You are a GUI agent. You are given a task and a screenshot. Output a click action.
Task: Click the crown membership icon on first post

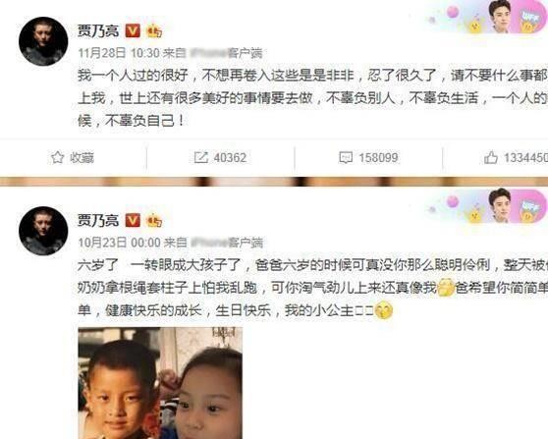154,30
